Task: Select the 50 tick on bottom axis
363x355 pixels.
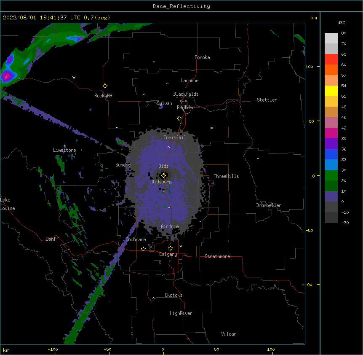Action: [216, 349]
